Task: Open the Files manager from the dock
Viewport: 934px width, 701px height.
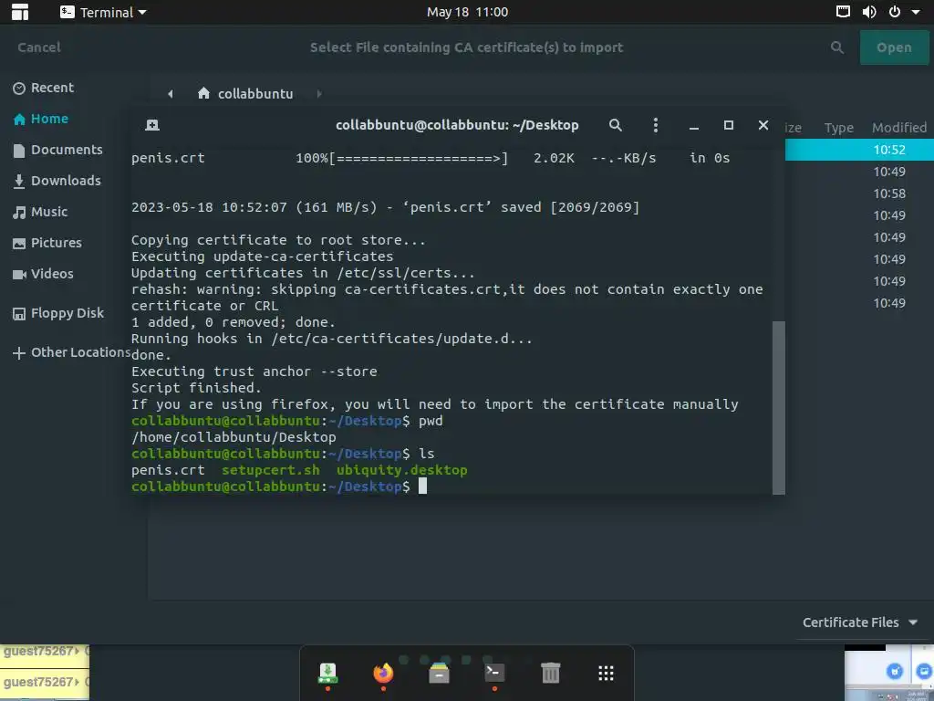Action: [439, 673]
